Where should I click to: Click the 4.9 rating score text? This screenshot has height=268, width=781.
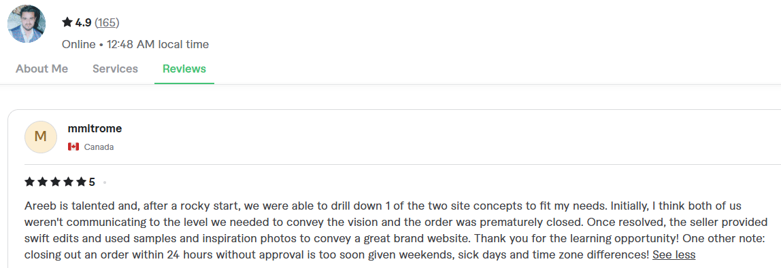coord(83,22)
